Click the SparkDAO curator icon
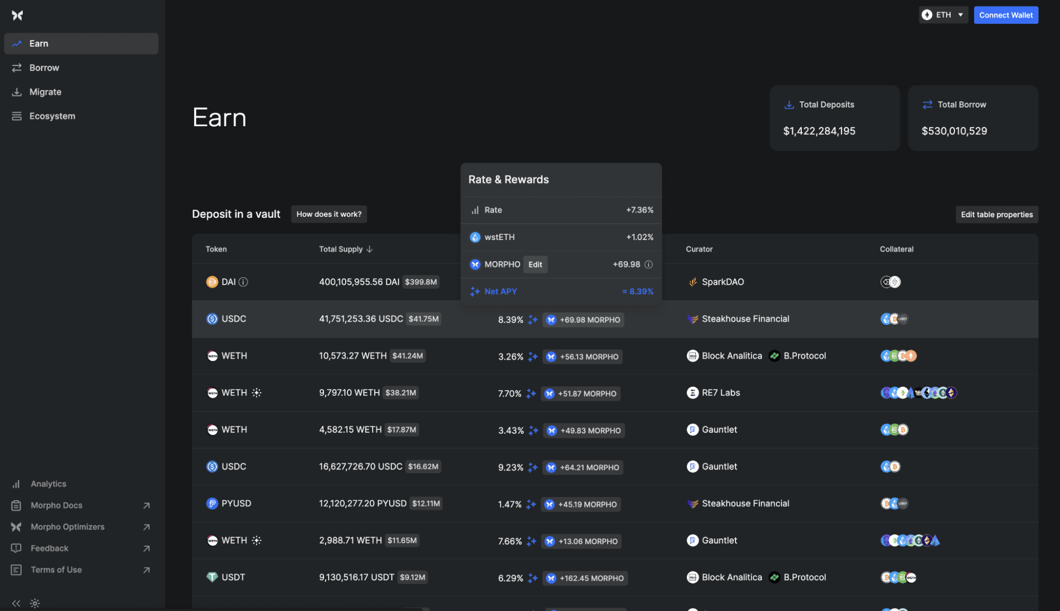 click(693, 282)
